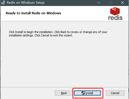Click the Install button to begin installation
Image resolution: width=129 pixels, height=99 pixels.
click(87, 93)
